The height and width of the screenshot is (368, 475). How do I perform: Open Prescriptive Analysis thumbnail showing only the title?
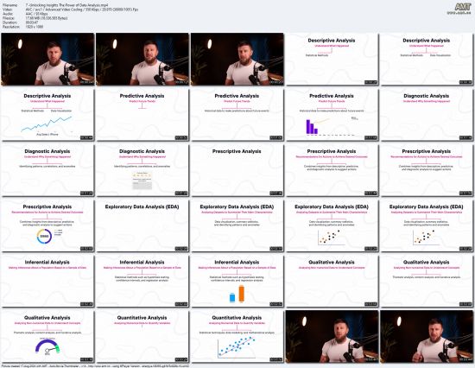tap(237, 170)
